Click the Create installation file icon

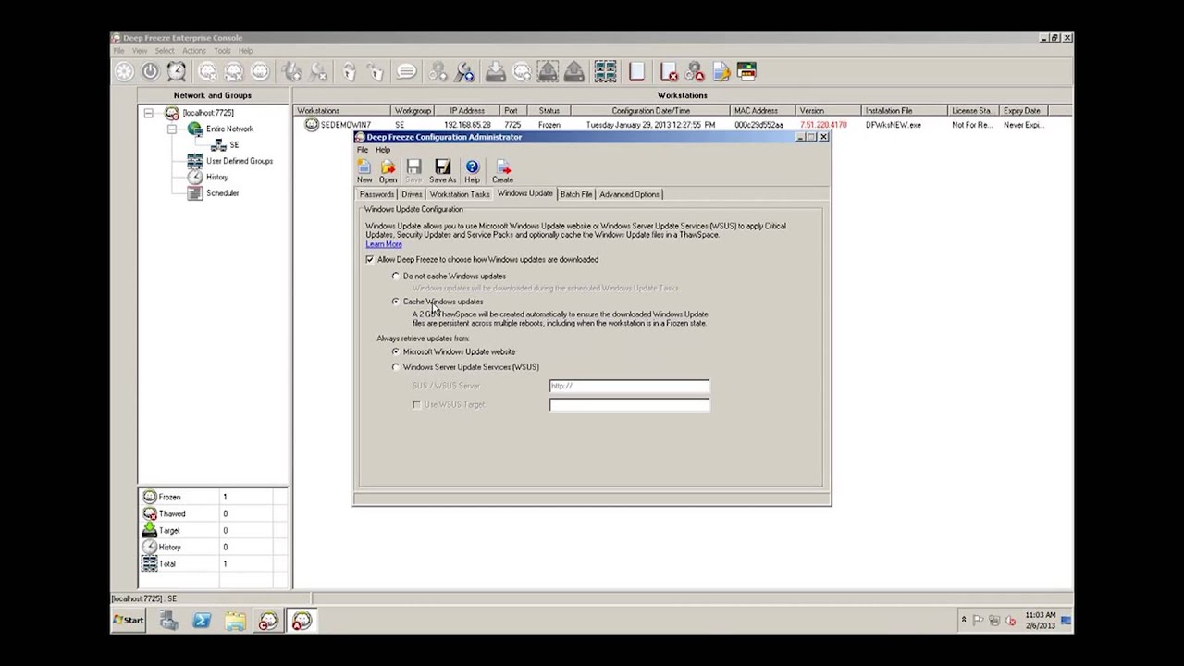point(502,169)
